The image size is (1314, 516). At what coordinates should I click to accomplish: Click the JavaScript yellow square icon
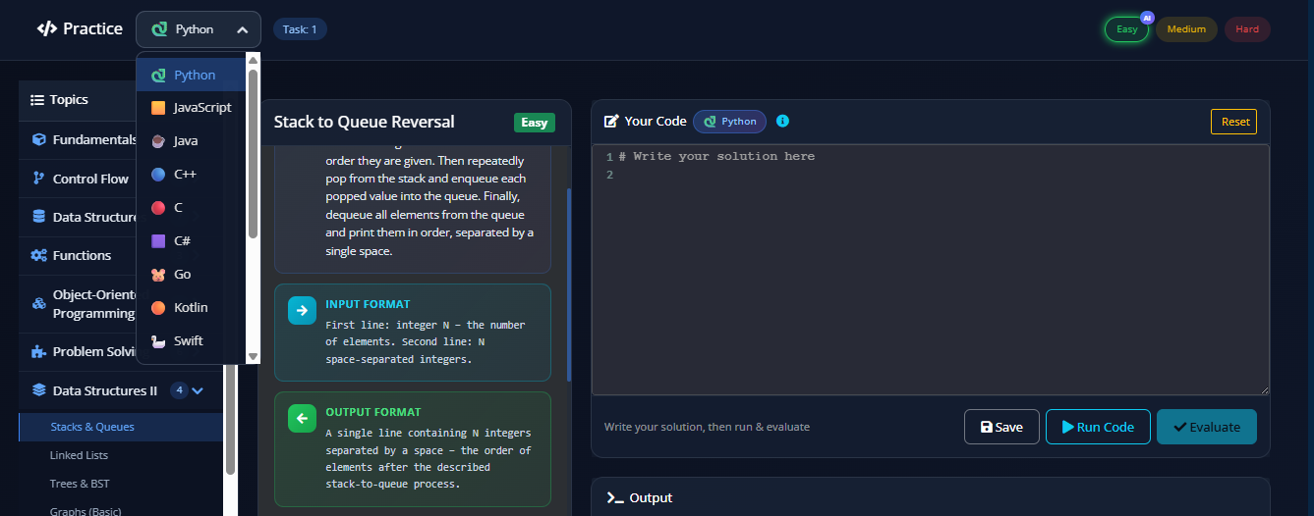tap(158, 108)
